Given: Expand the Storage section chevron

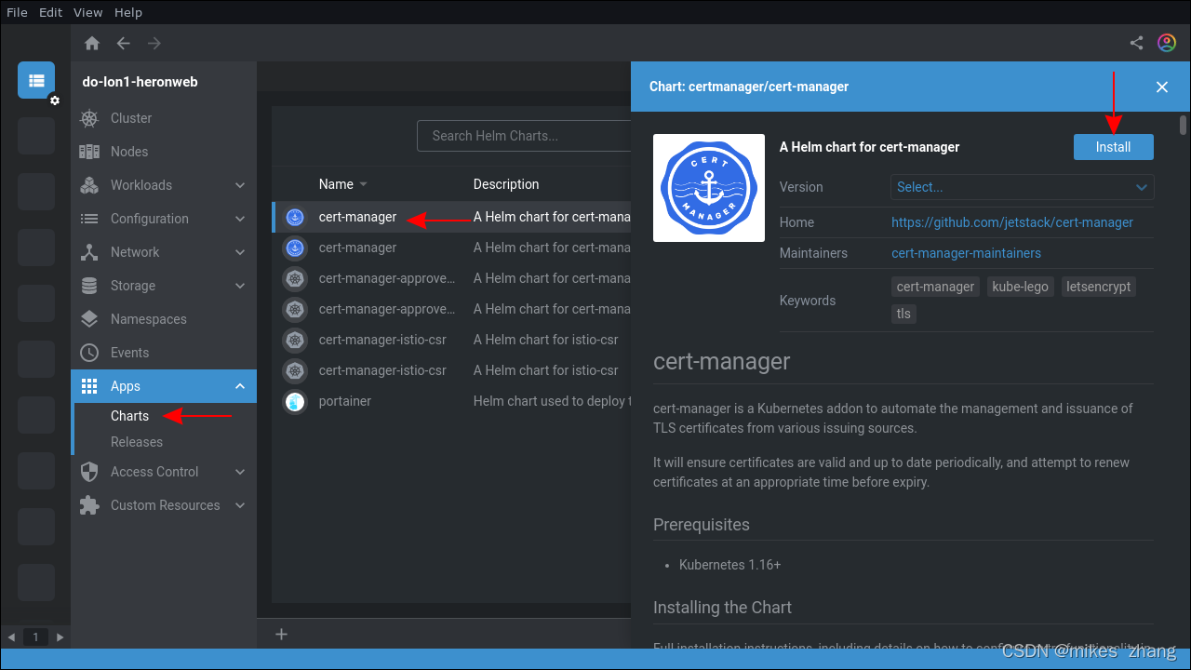Looking at the screenshot, I should point(240,286).
